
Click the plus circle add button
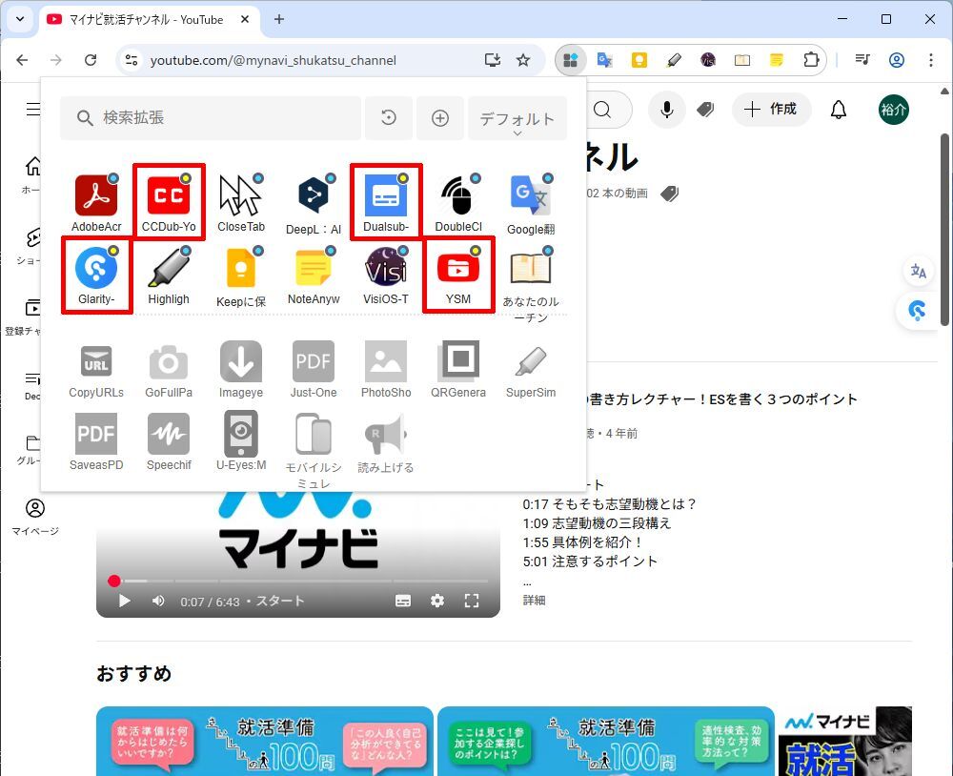point(440,118)
